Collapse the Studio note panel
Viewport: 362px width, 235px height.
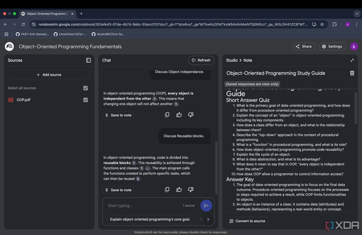coord(352,60)
